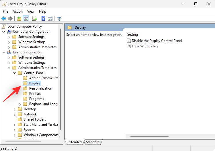The width and height of the screenshot is (215, 151).
Task: Click the blue question mark Help icon
Action: (43, 19)
